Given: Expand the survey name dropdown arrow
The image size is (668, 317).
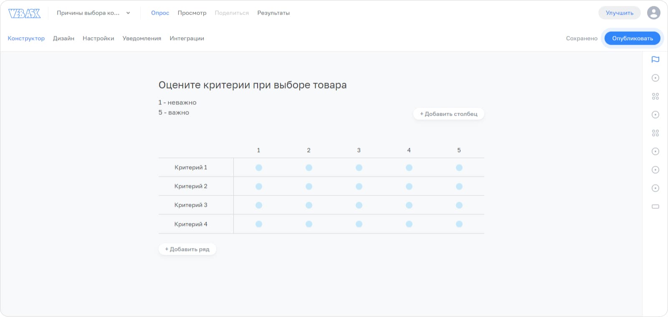Looking at the screenshot, I should pos(128,13).
